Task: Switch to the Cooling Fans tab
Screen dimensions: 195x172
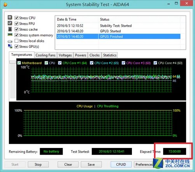Action: click(46, 55)
